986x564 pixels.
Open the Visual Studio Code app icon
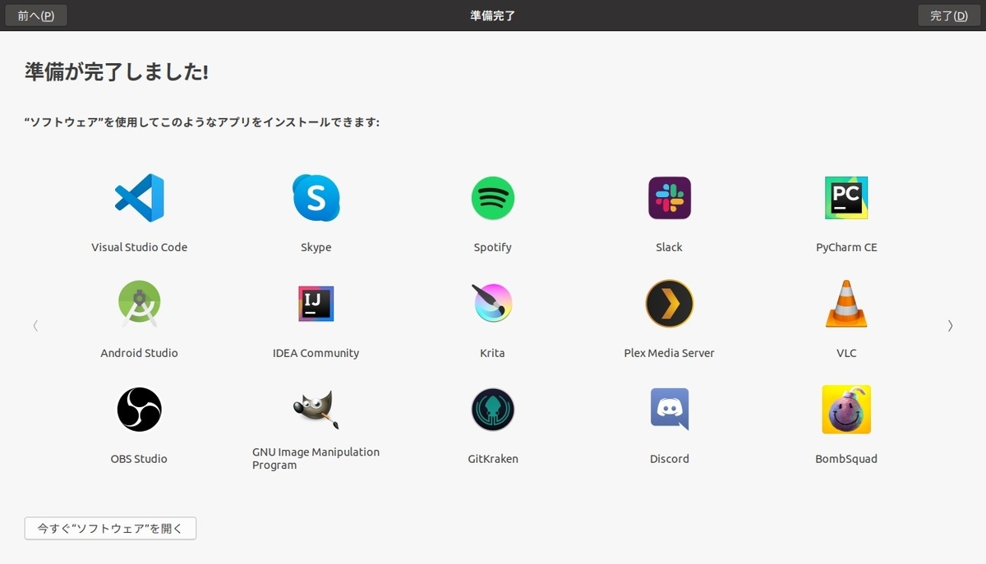139,197
